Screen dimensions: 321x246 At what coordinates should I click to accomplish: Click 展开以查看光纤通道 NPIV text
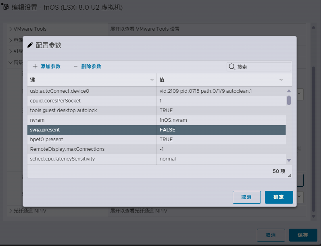pyautogui.click(x=139, y=211)
